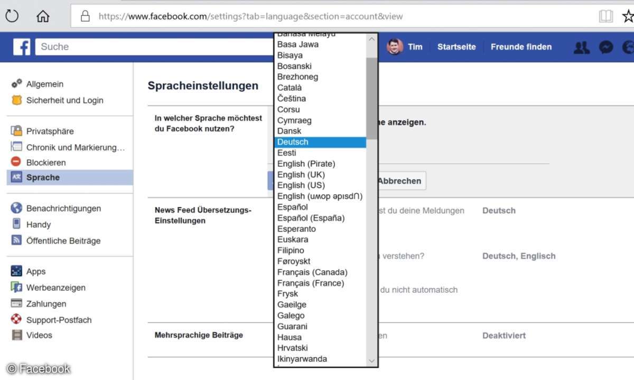Click the Zahlungen card icon

tap(16, 303)
